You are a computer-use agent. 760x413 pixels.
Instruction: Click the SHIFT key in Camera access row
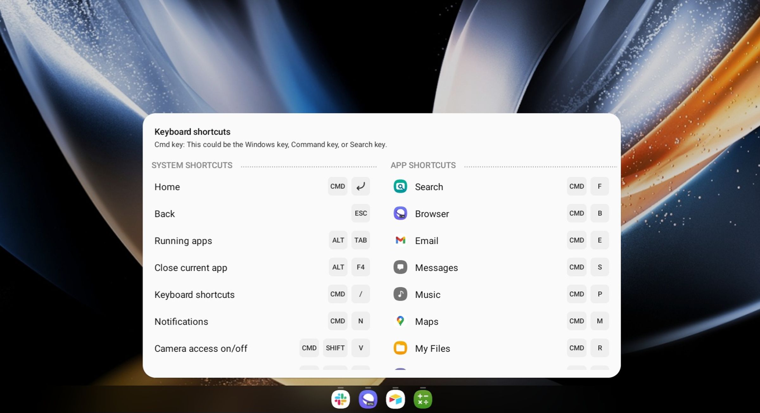335,348
